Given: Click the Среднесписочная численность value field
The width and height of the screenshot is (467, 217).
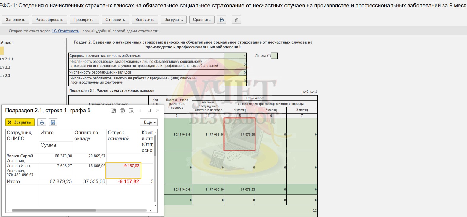Looking at the screenshot, I should (235, 56).
